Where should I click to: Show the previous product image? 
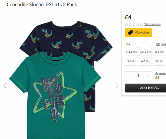5,85
